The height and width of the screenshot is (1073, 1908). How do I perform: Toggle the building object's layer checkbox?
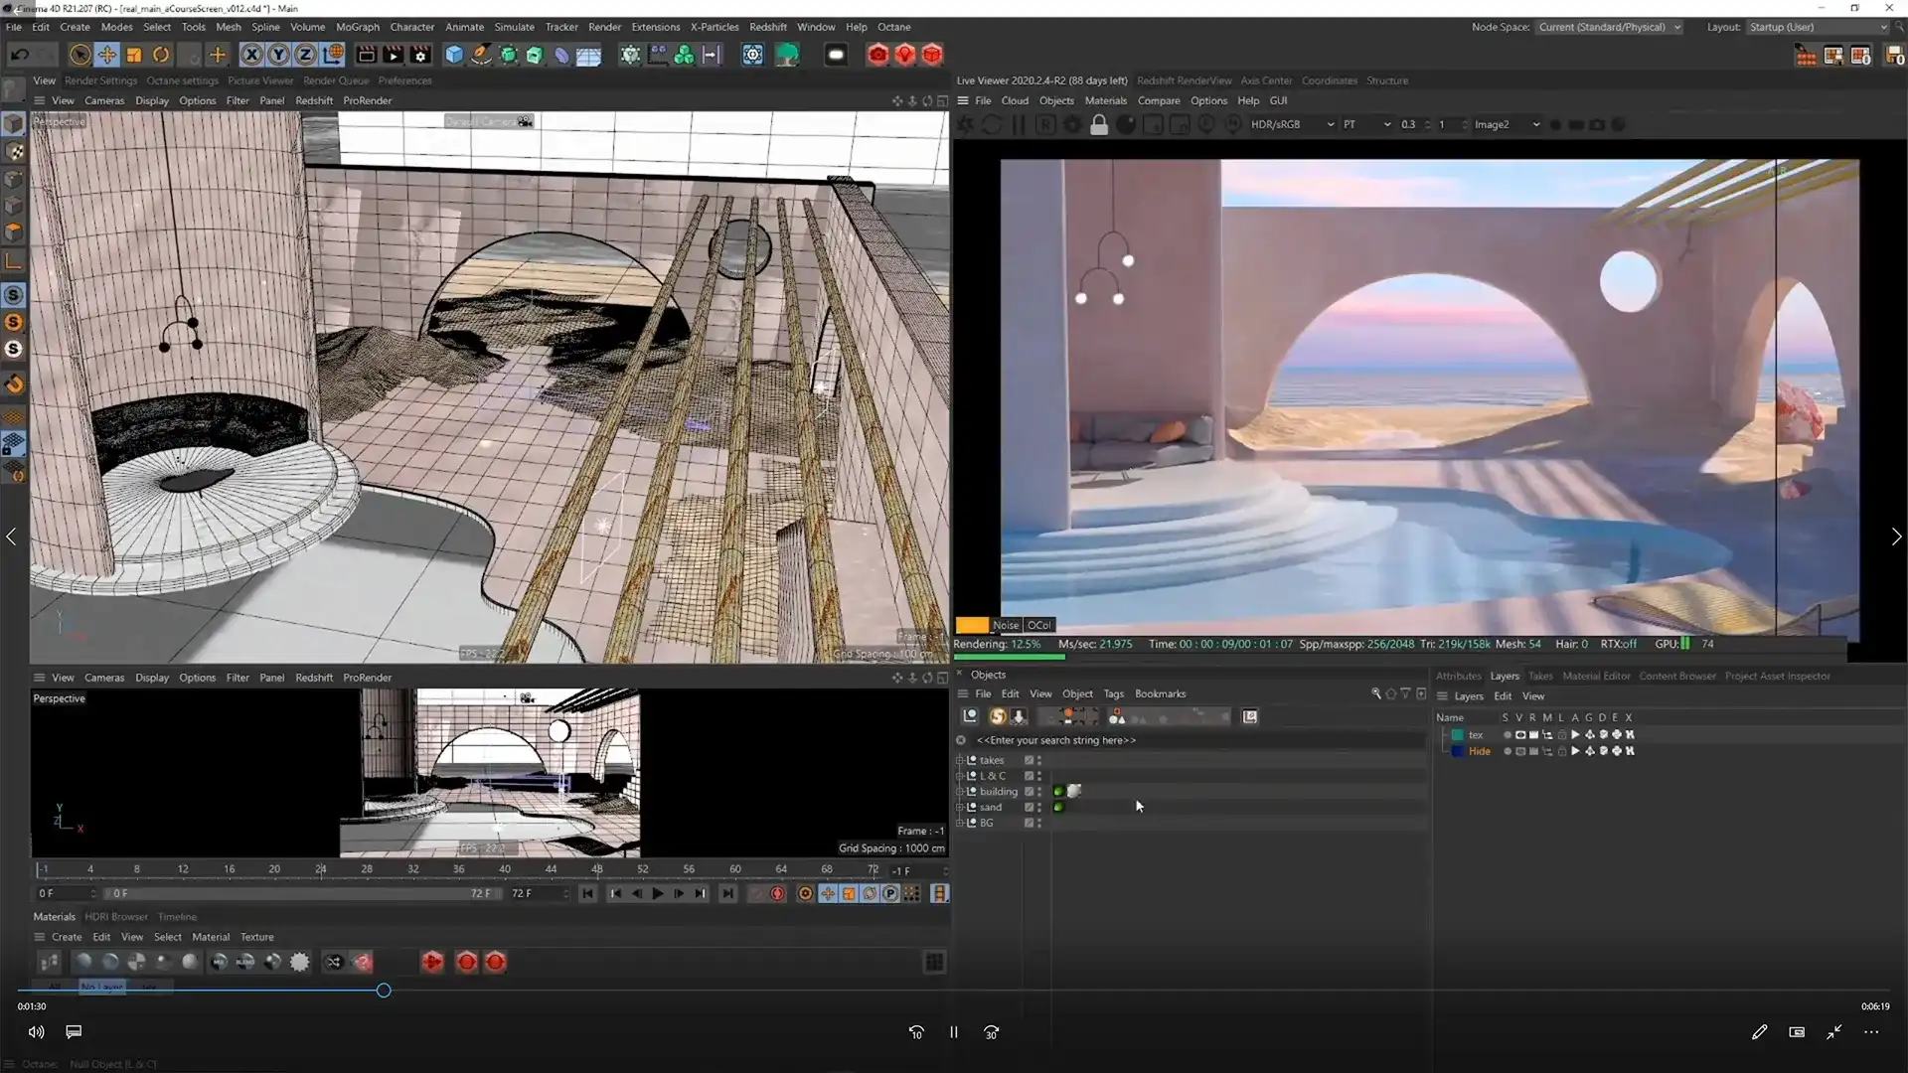coord(1030,792)
